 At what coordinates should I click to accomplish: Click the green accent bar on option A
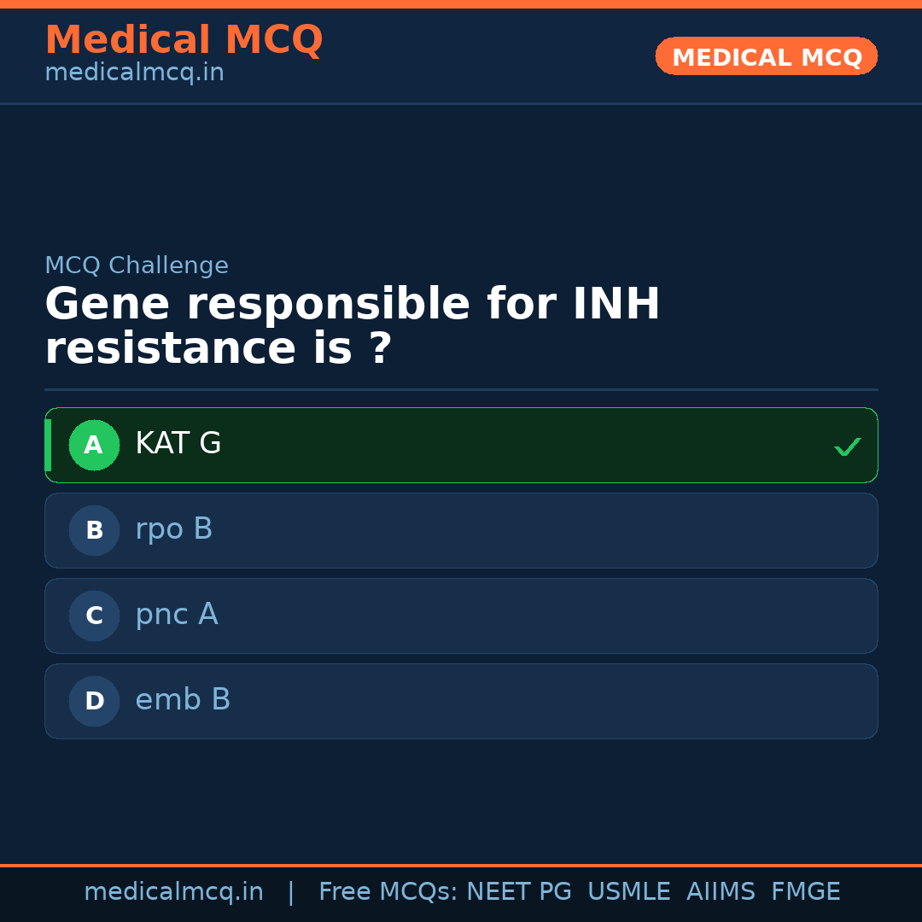48,445
